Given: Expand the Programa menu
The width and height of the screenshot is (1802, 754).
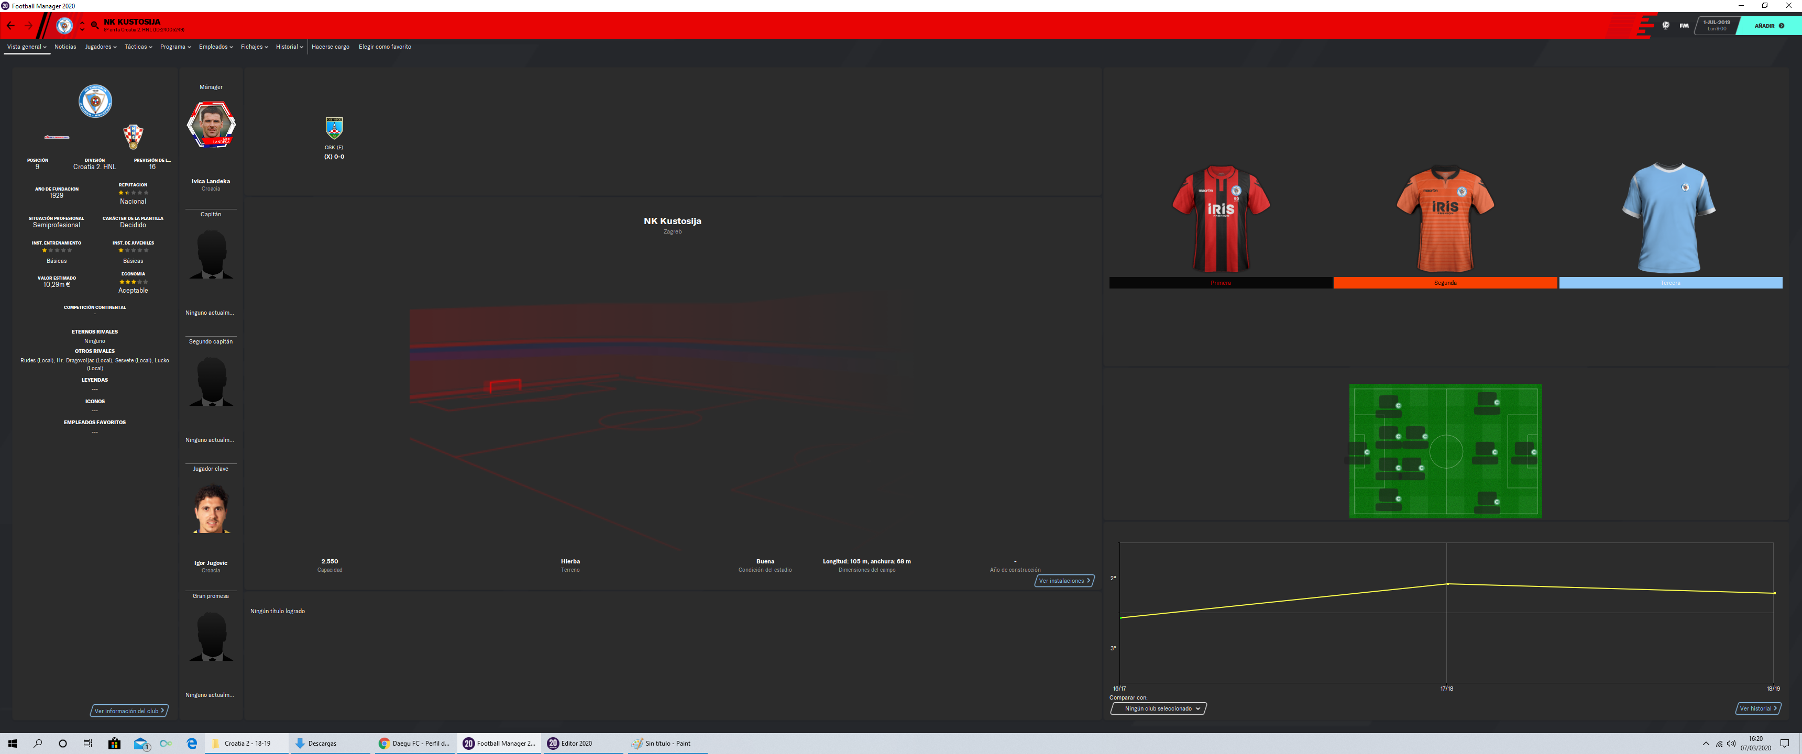Looking at the screenshot, I should click(x=175, y=47).
